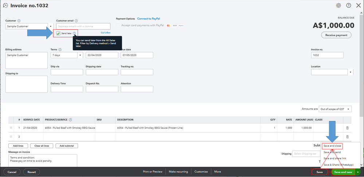The image size is (364, 177).
Task: Click the Cancel button
Action: click(x=12, y=172)
